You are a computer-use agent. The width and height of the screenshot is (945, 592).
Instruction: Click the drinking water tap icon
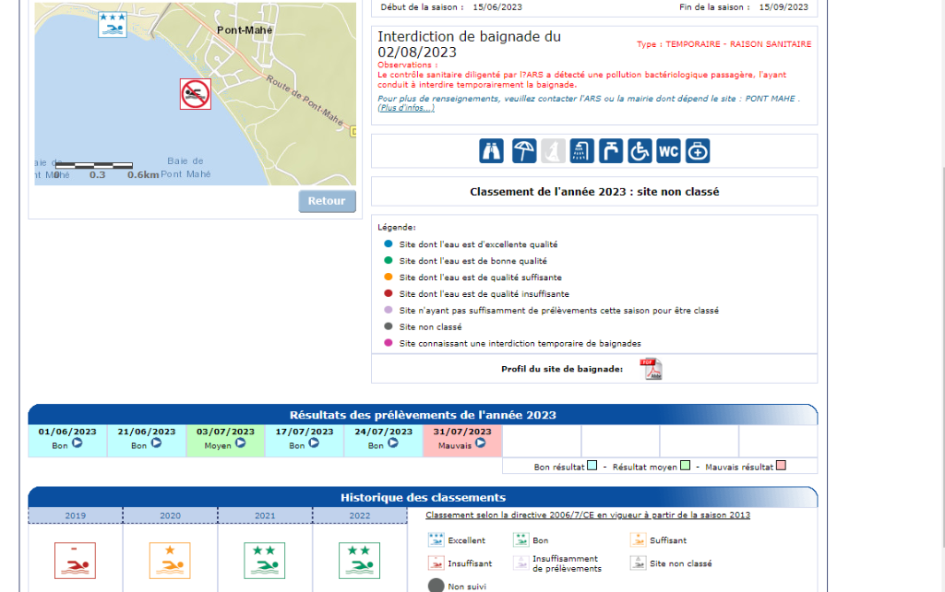click(611, 151)
